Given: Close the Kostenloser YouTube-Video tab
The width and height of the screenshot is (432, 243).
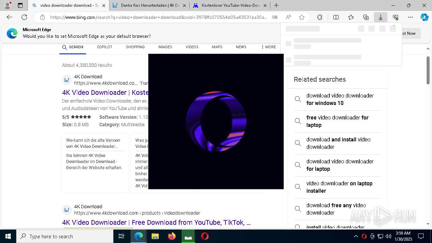Looking at the screenshot, I should [265, 5].
